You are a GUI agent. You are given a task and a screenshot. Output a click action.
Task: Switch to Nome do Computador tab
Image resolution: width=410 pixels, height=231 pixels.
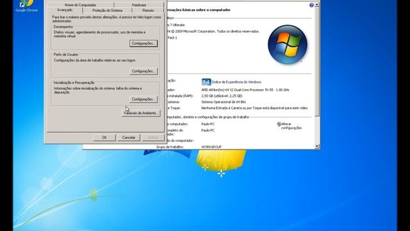point(80,5)
